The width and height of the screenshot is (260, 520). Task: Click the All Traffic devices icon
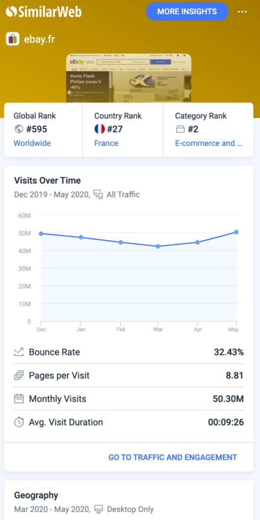pyautogui.click(x=98, y=194)
